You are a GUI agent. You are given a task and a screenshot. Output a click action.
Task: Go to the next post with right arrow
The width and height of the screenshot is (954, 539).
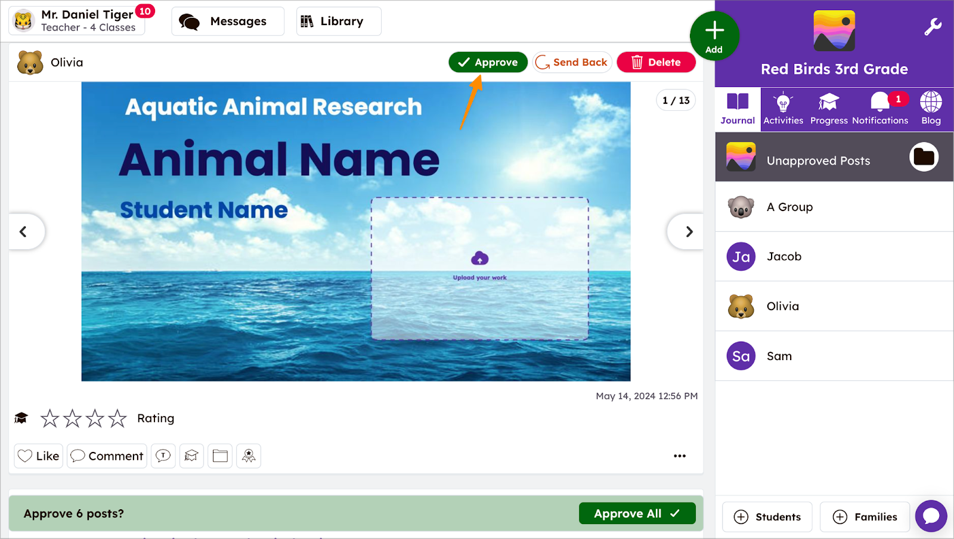coord(687,231)
